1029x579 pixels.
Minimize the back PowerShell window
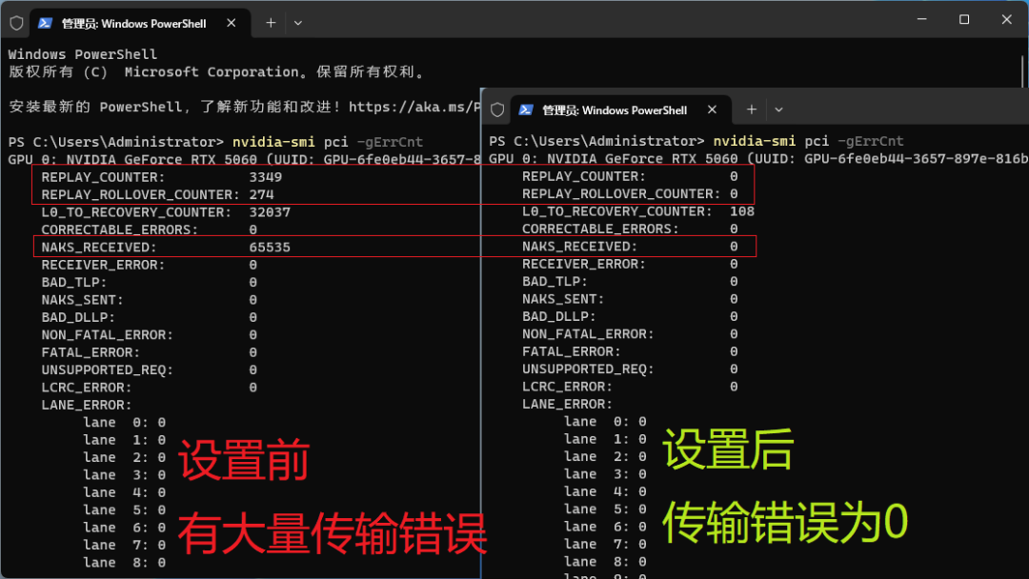point(921,20)
